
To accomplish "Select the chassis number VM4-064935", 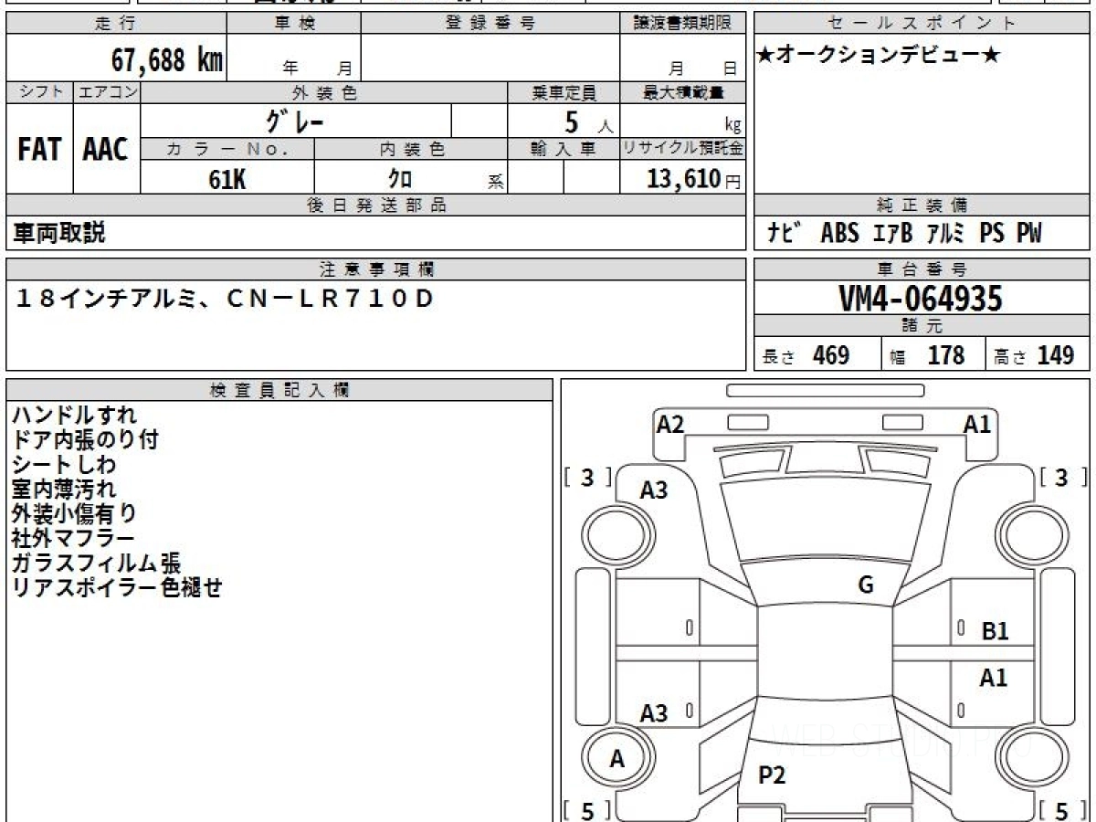I will coord(920,298).
